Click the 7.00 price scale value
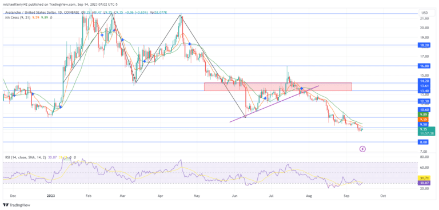439x210 pixels. (423, 152)
